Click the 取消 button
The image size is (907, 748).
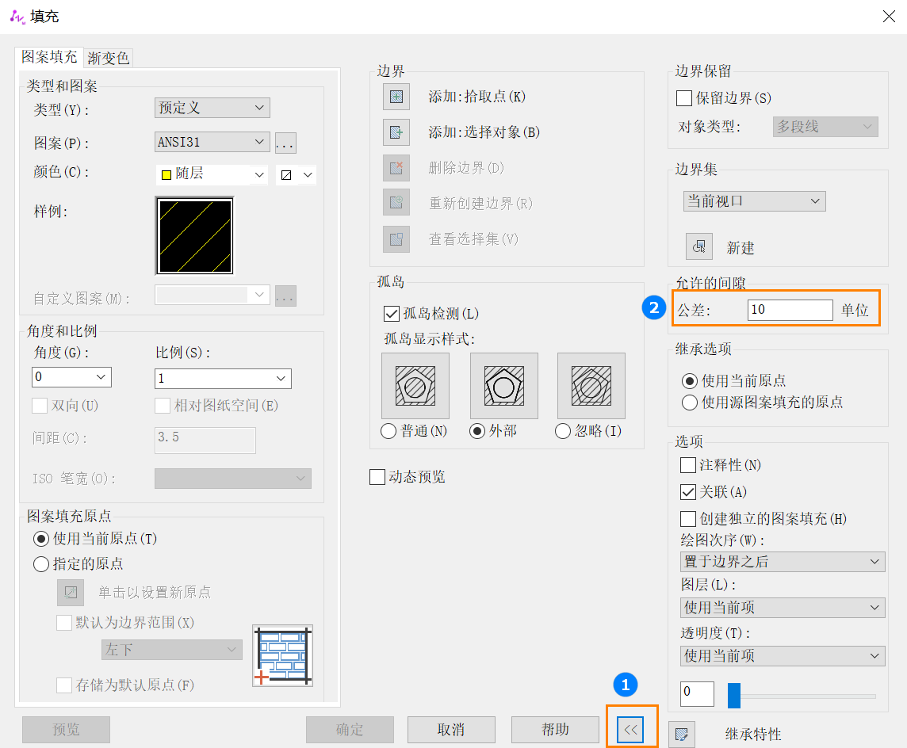click(451, 730)
